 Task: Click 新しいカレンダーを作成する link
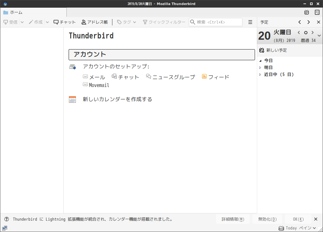pos(117,99)
